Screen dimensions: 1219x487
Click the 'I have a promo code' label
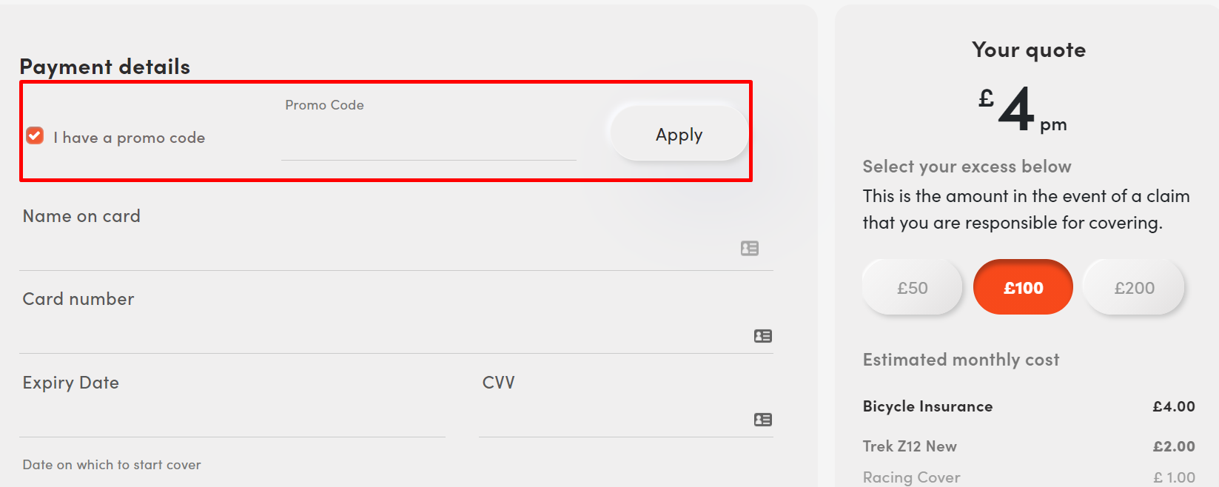point(129,138)
